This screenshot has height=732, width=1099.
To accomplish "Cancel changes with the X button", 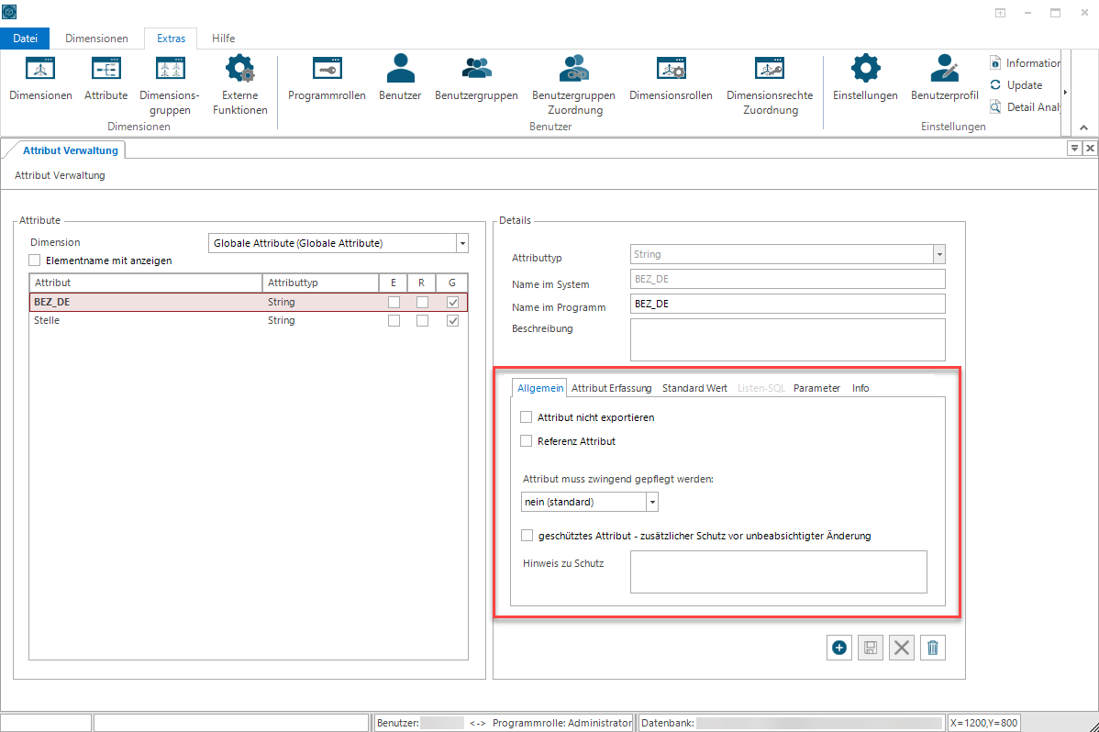I will coord(902,648).
